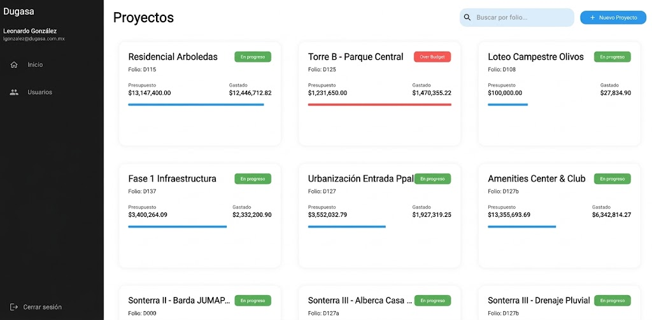This screenshot has height=320, width=652.
Task: Open the Torre B - Parque Central project
Action: 355,57
